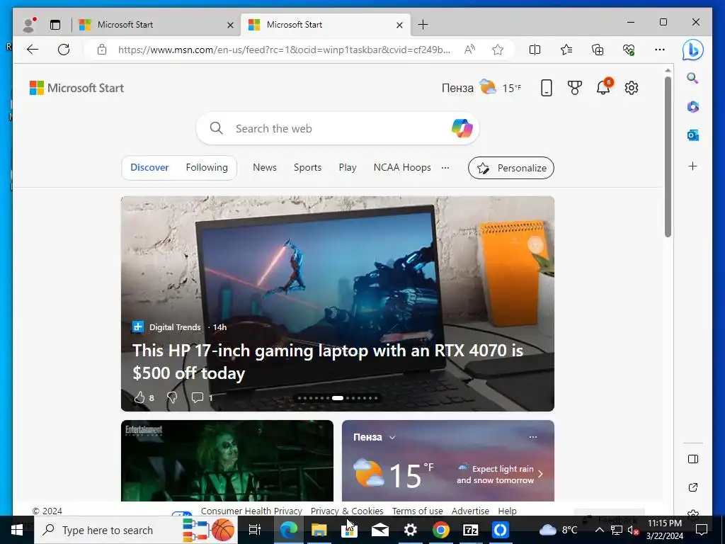
Task: Open Browser essentials heart icon
Action: tap(629, 50)
